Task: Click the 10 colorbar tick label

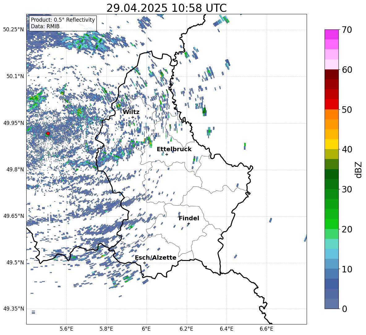Action: coord(347,269)
